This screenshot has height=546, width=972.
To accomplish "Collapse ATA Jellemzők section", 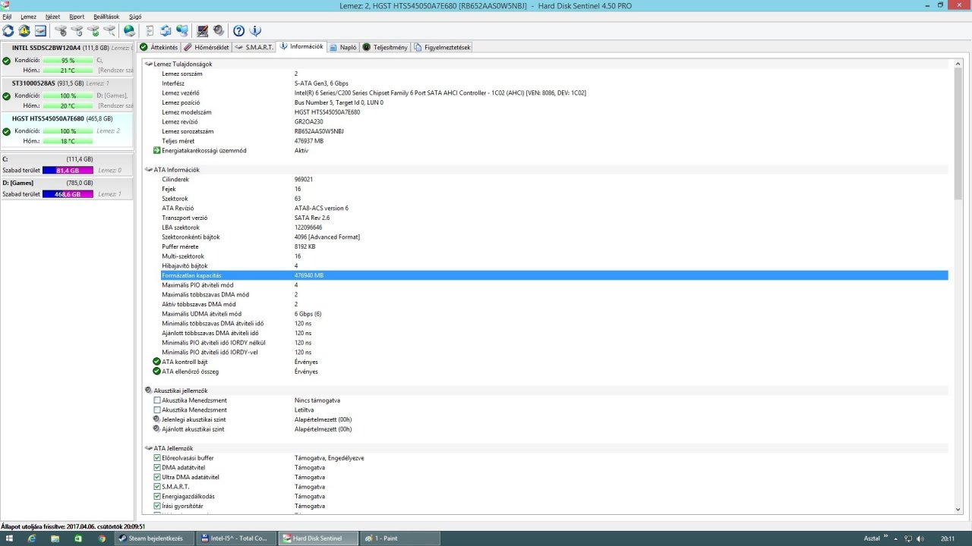I will click(149, 448).
